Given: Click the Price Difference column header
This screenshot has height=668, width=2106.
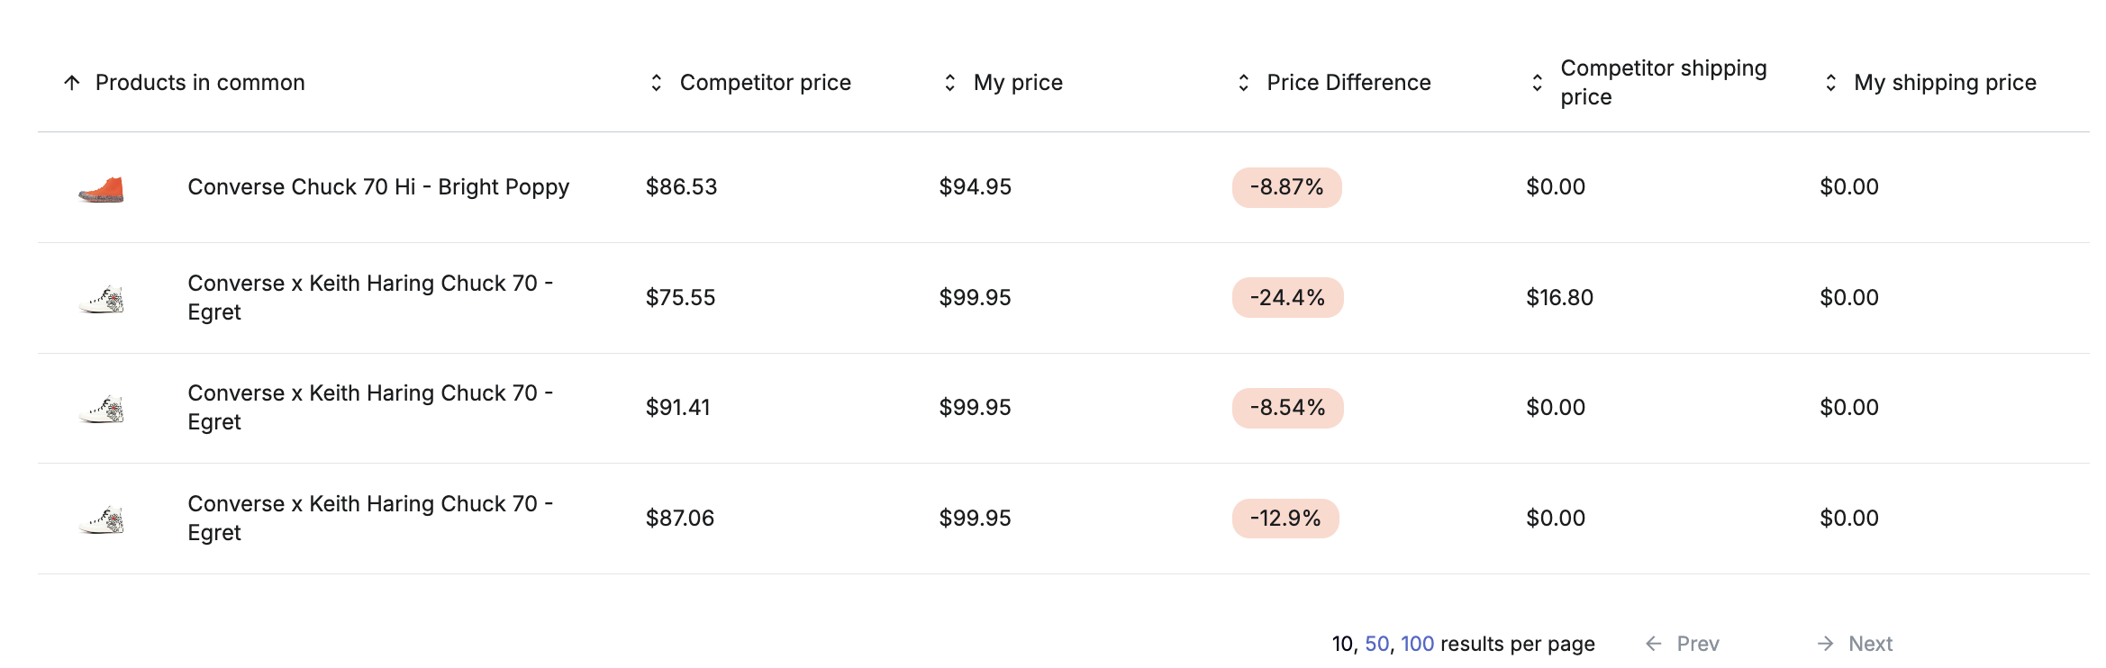Looking at the screenshot, I should coord(1348,83).
